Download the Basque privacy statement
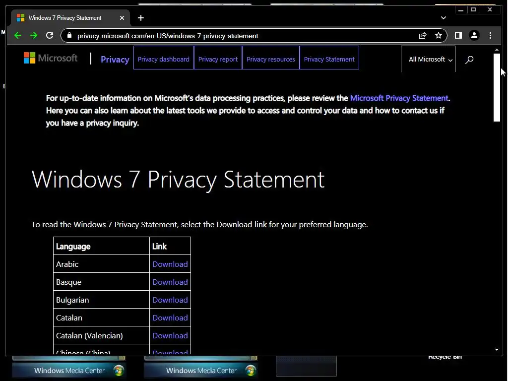 click(170, 282)
